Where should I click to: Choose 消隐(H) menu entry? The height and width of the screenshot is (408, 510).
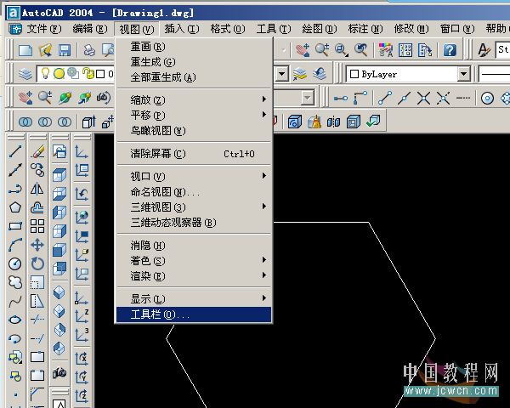[x=194, y=246]
